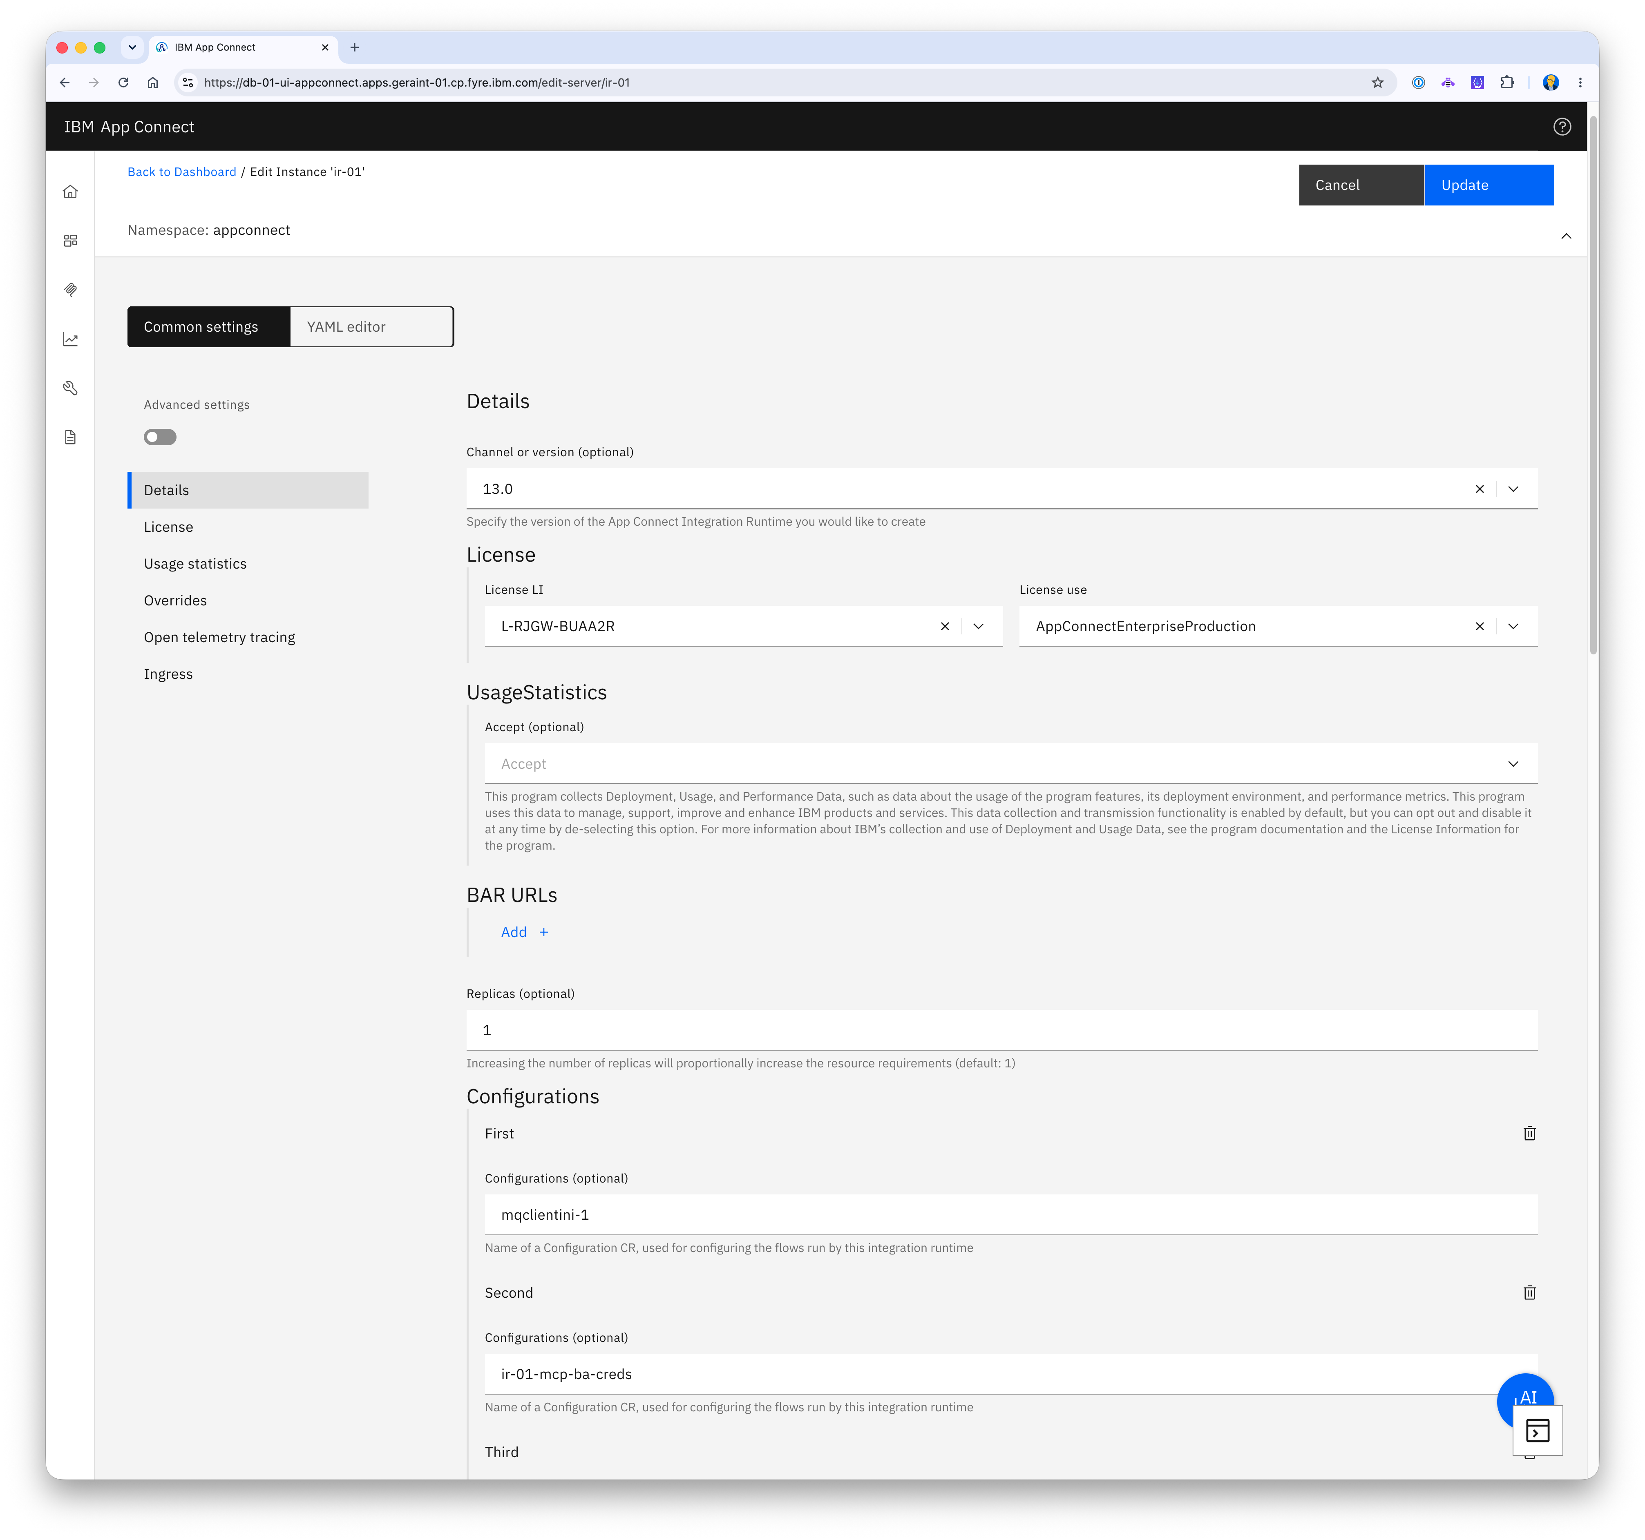This screenshot has height=1540, width=1645.
Task: Clear the Channel or version value 13.0
Action: pyautogui.click(x=1480, y=489)
